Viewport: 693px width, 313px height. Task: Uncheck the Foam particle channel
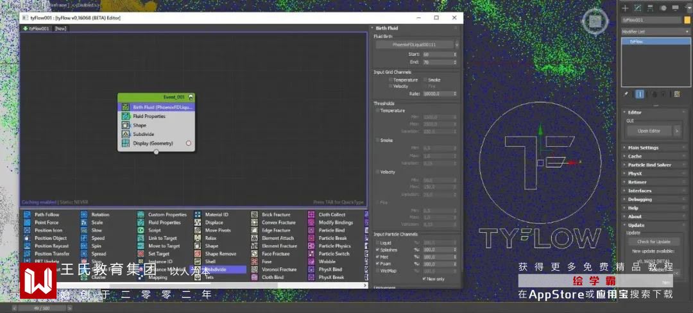tap(377, 264)
